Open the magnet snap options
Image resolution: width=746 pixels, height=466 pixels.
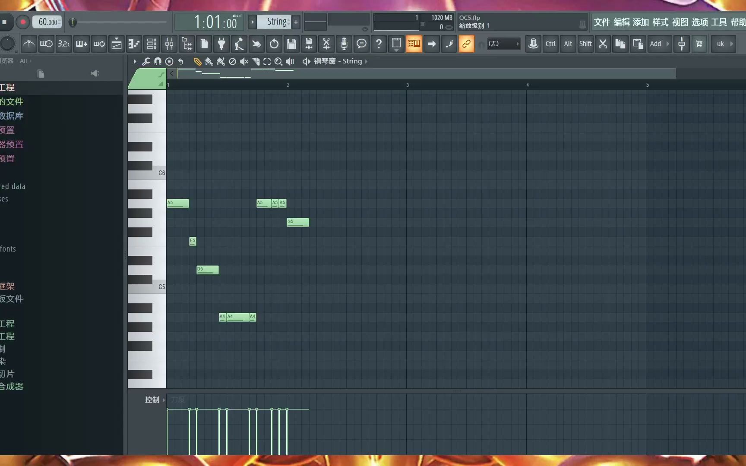(x=158, y=62)
